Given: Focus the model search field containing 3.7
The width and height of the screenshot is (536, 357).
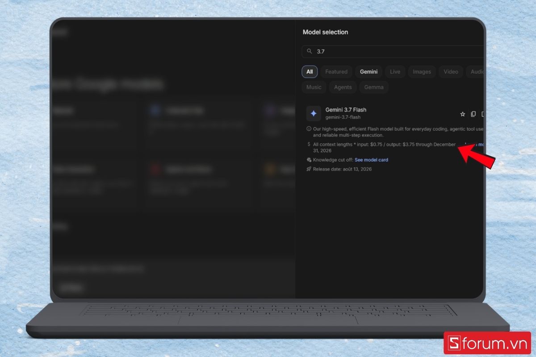Looking at the screenshot, I should (x=393, y=51).
